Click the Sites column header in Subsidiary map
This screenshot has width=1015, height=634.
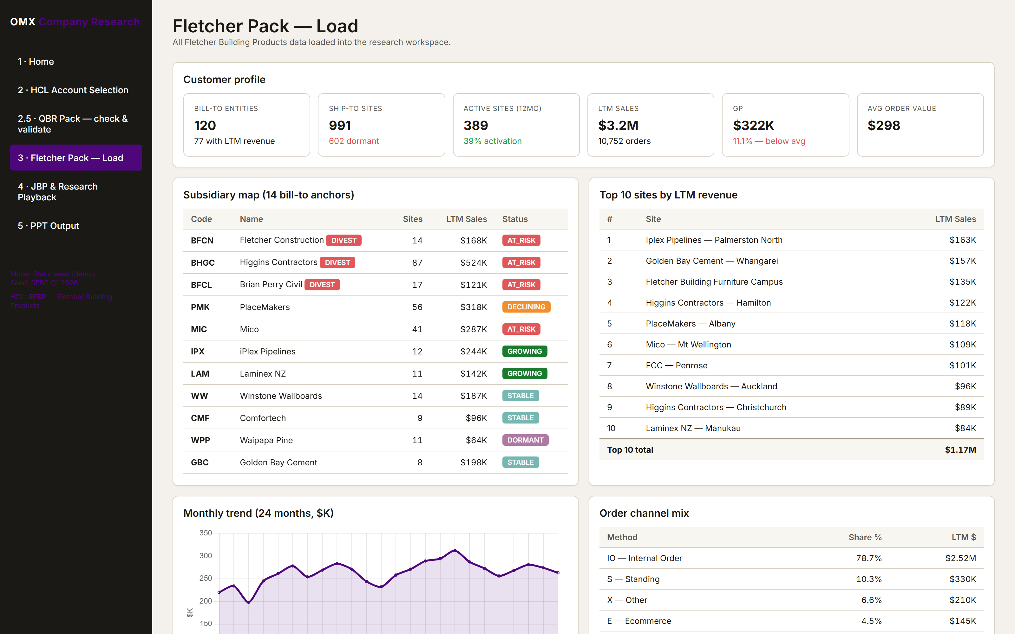[x=412, y=219]
